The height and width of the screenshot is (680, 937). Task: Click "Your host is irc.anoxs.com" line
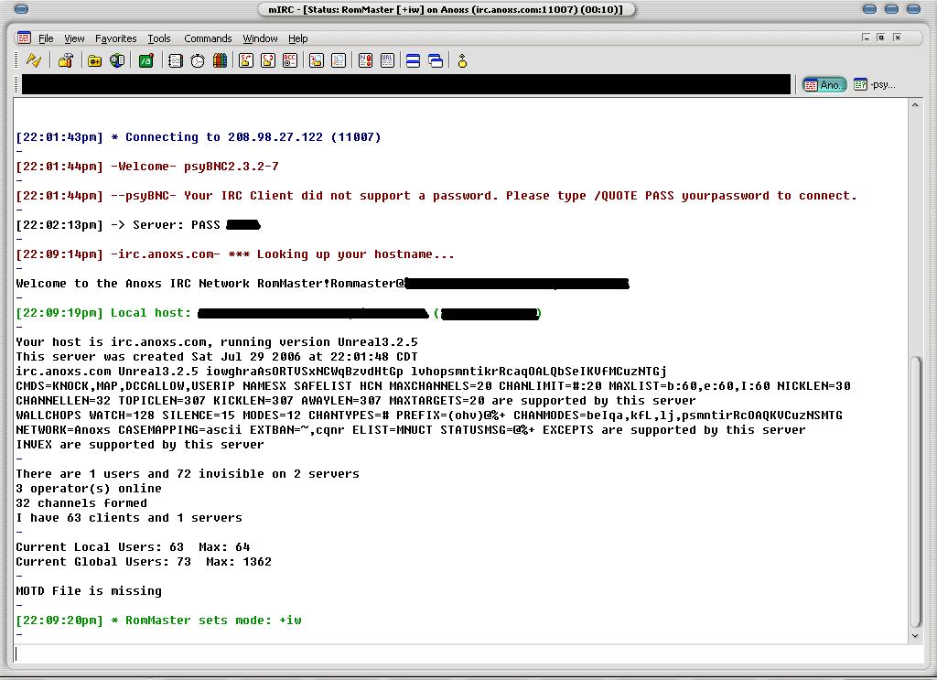pos(217,341)
